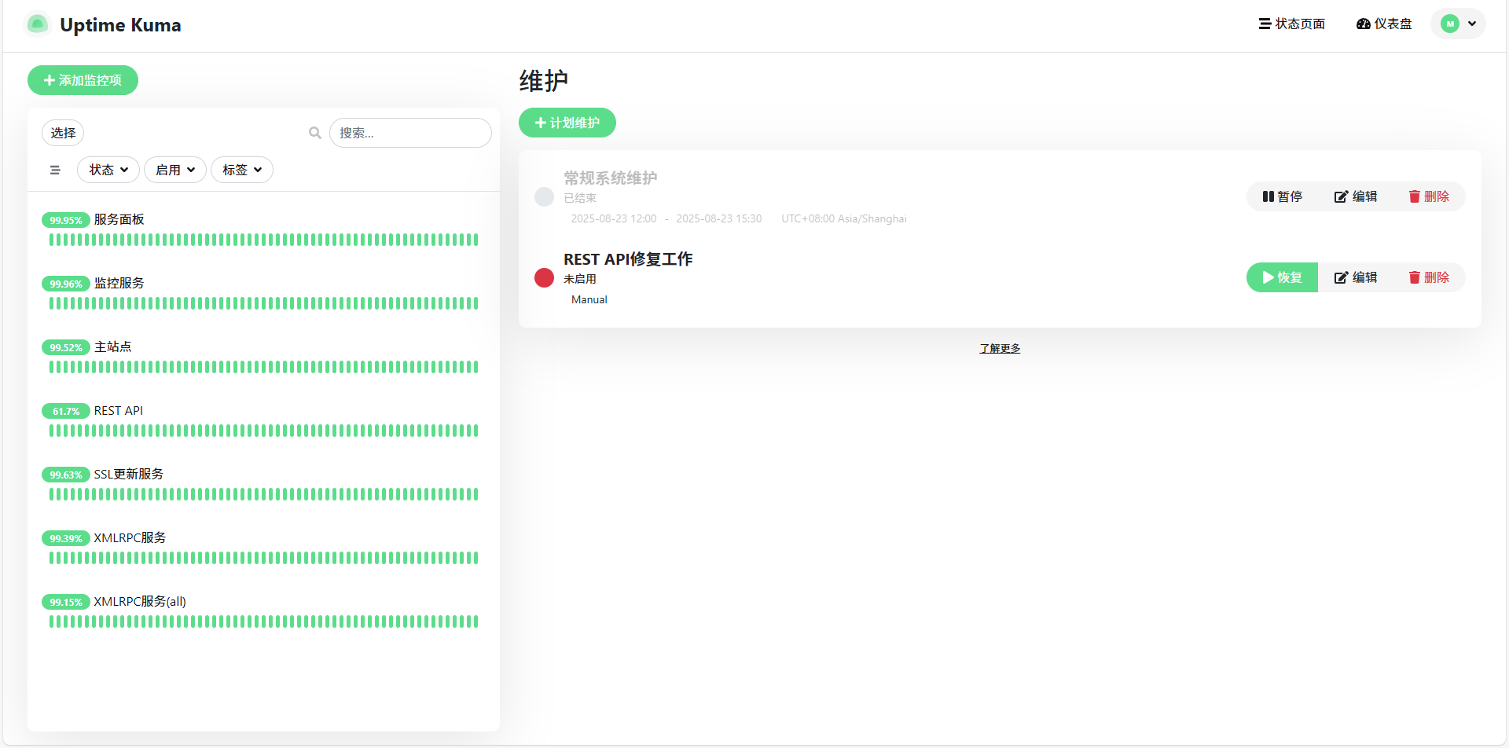Click the green M user avatar

pyautogui.click(x=1450, y=24)
